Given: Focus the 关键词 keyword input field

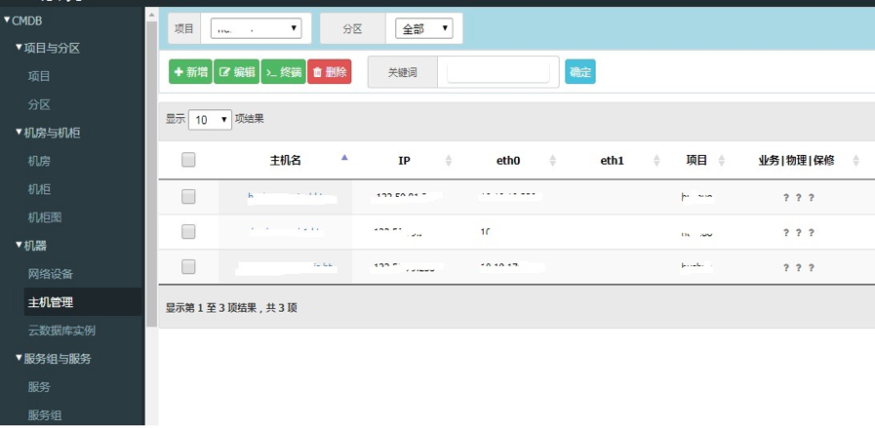Looking at the screenshot, I should coord(497,72).
